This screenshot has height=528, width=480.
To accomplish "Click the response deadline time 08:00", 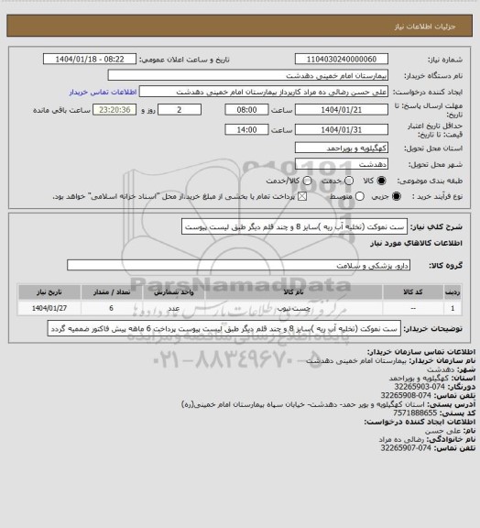I will pos(246,110).
